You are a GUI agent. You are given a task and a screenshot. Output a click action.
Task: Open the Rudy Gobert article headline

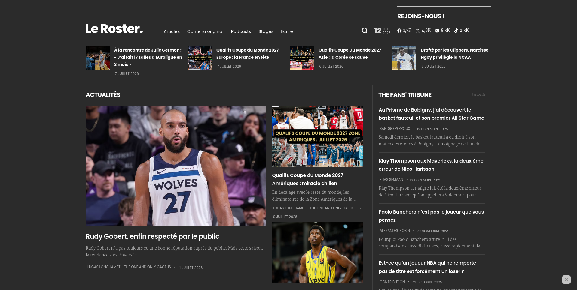pyautogui.click(x=152, y=236)
